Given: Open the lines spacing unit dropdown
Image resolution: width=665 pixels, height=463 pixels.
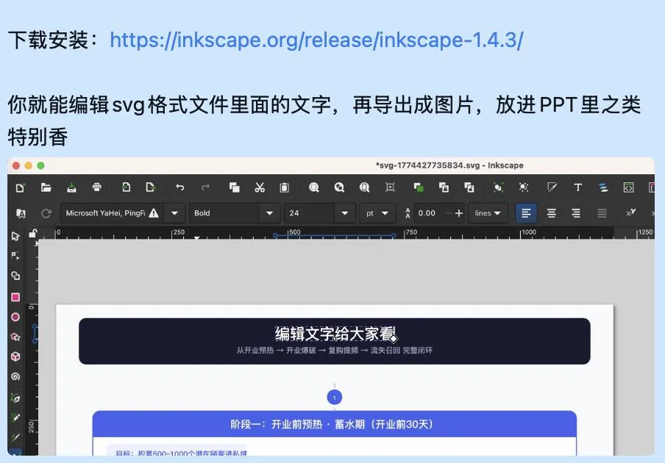Looking at the screenshot, I should coord(488,213).
